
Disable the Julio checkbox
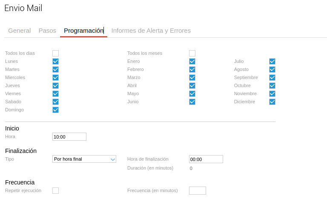pyautogui.click(x=272, y=61)
